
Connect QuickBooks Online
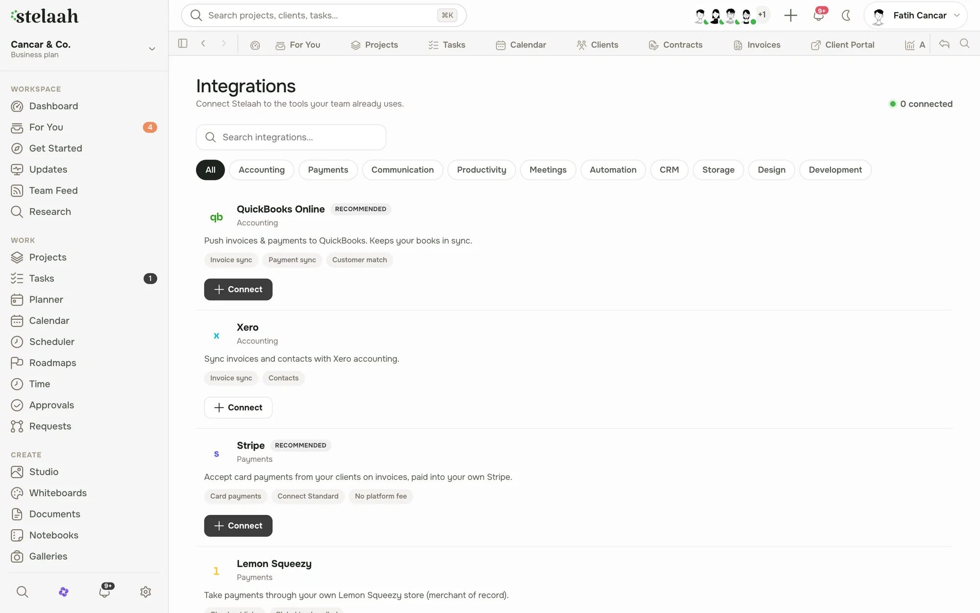click(238, 289)
